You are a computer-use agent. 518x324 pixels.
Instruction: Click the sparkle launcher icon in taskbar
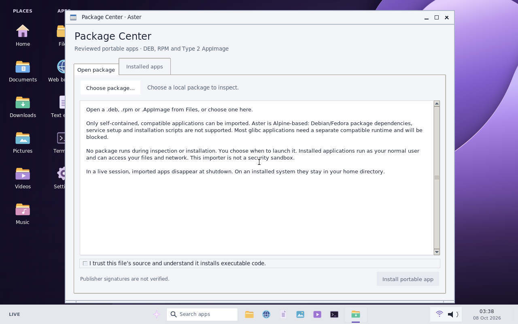click(x=156, y=314)
